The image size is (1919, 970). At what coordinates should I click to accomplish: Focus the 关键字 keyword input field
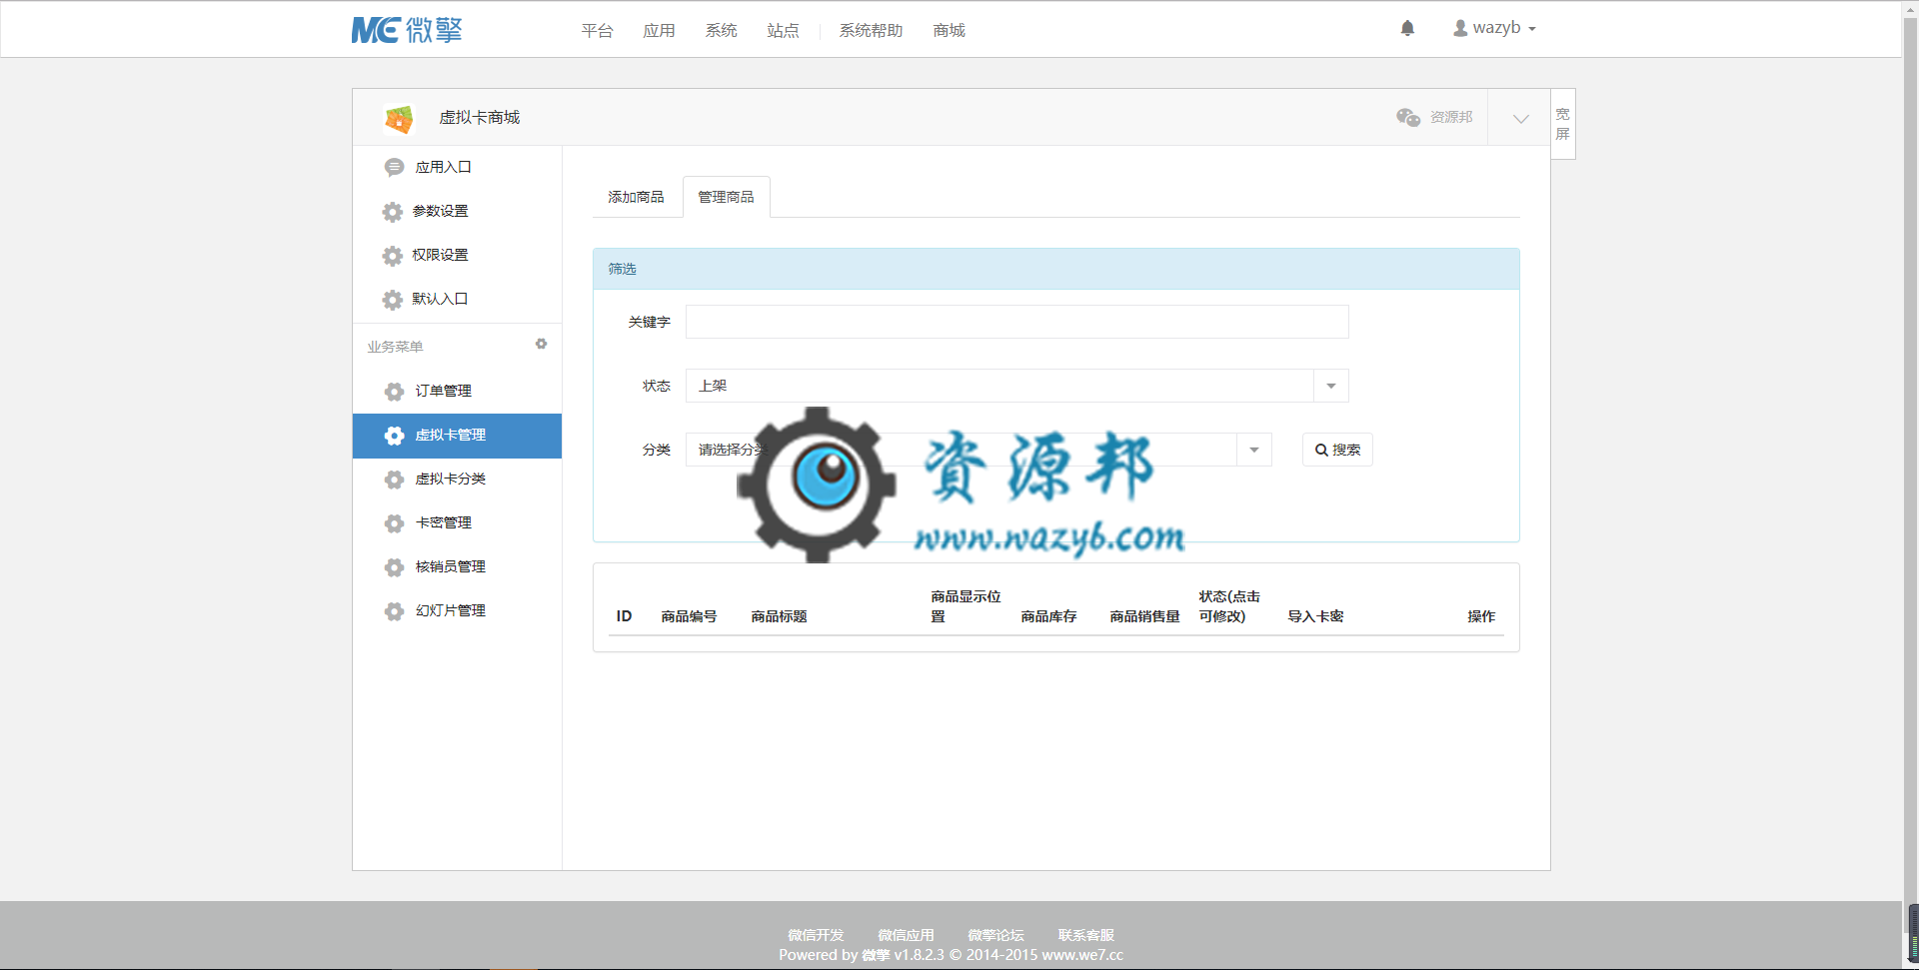point(1016,322)
